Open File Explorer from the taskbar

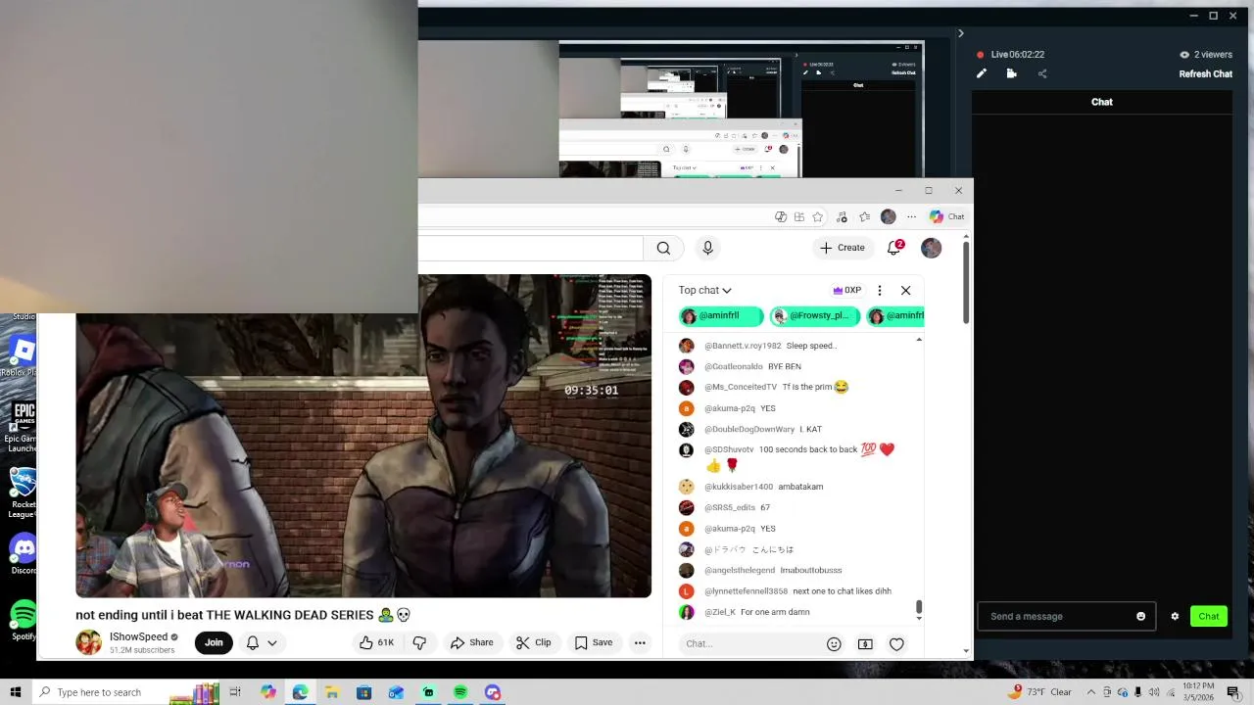click(x=332, y=692)
